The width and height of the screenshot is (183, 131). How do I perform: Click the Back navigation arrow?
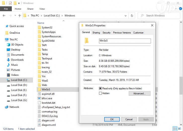tap(4, 16)
